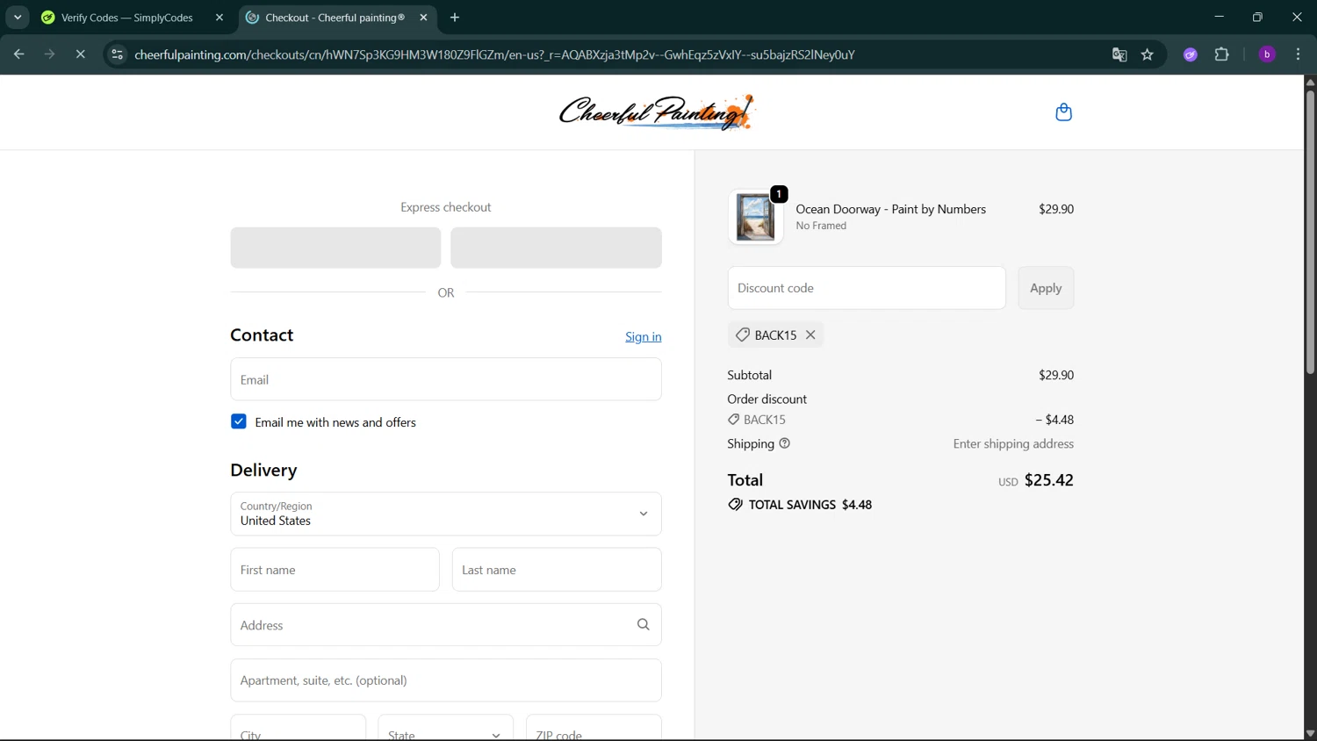
Task: Click the Cheerful Painting logo
Action: [657, 112]
